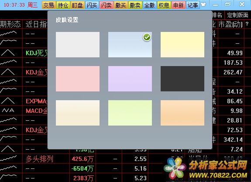The width and height of the screenshot is (251, 182).
Task: Open the 定制版面 custom layout tab
Action: pyautogui.click(x=237, y=15)
